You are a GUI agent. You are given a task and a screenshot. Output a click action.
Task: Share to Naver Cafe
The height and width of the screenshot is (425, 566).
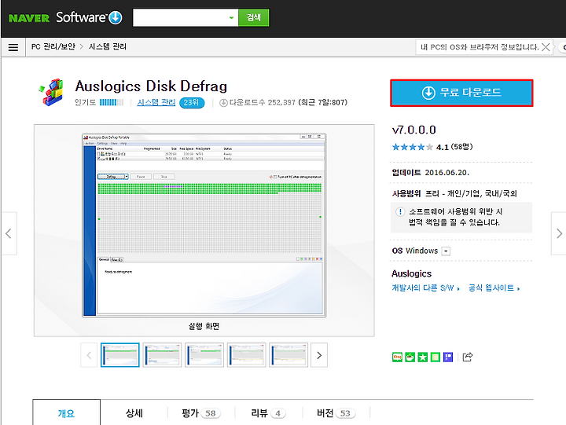click(x=410, y=357)
